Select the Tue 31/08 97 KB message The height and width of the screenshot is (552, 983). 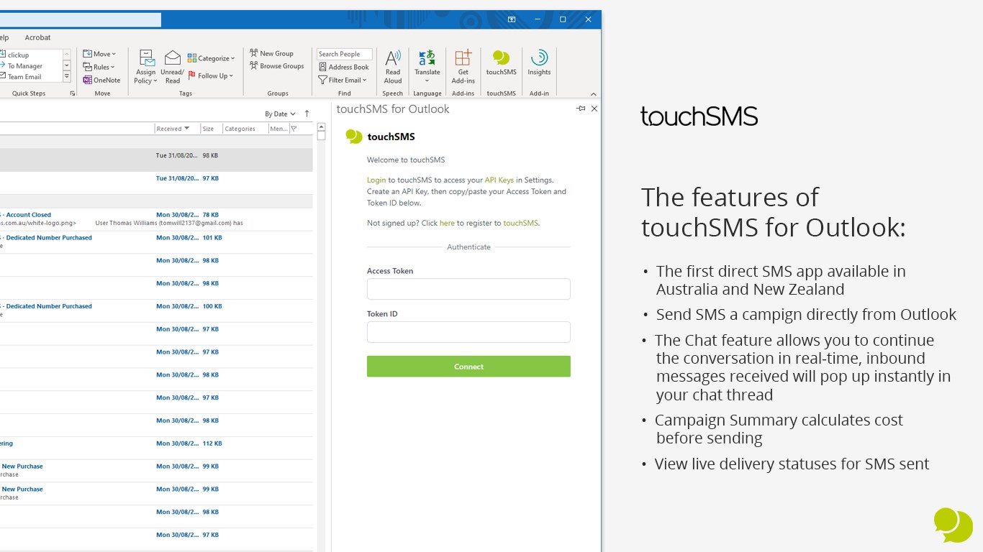[x=156, y=183]
